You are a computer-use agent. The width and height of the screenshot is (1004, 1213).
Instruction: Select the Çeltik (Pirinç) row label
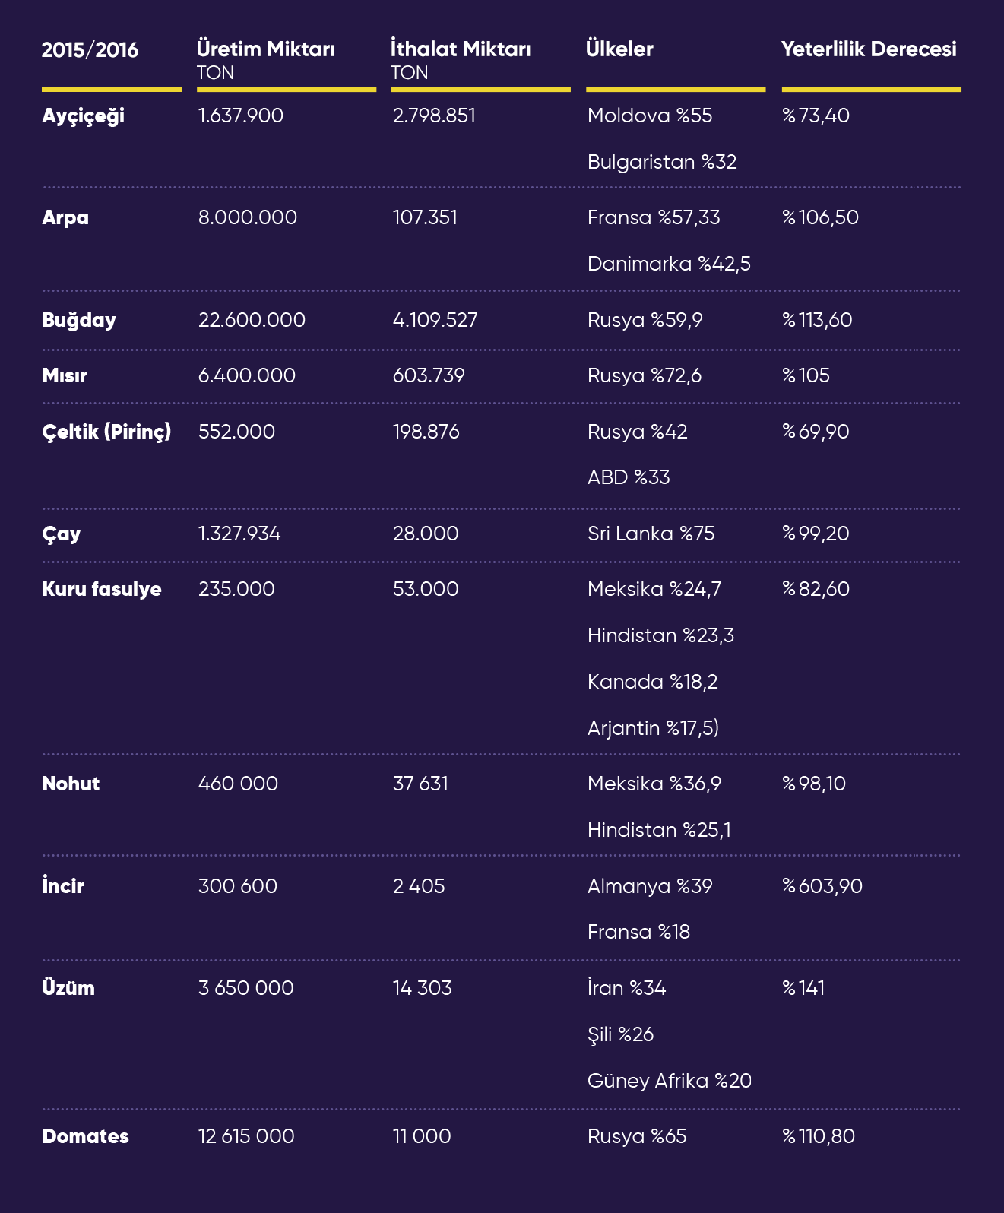coord(106,432)
